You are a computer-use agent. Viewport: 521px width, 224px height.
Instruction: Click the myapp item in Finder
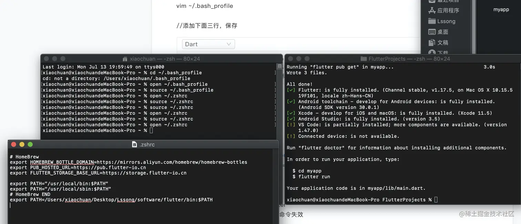[x=501, y=10]
